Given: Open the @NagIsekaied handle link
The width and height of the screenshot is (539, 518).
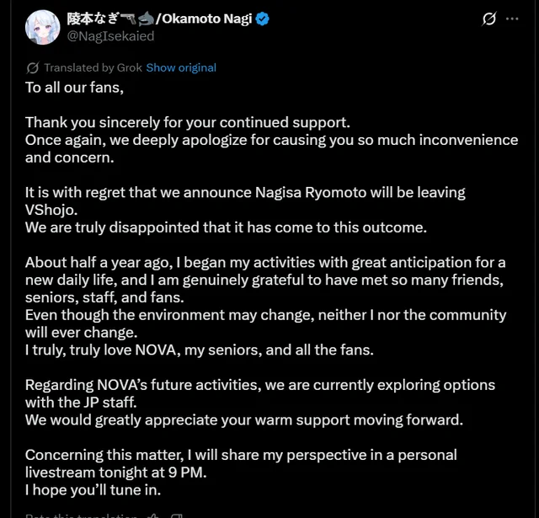Looking at the screenshot, I should (x=110, y=36).
